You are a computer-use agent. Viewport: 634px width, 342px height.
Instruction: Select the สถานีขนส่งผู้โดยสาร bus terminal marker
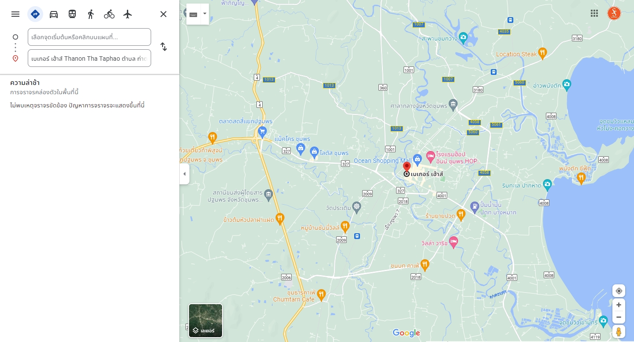click(x=269, y=194)
